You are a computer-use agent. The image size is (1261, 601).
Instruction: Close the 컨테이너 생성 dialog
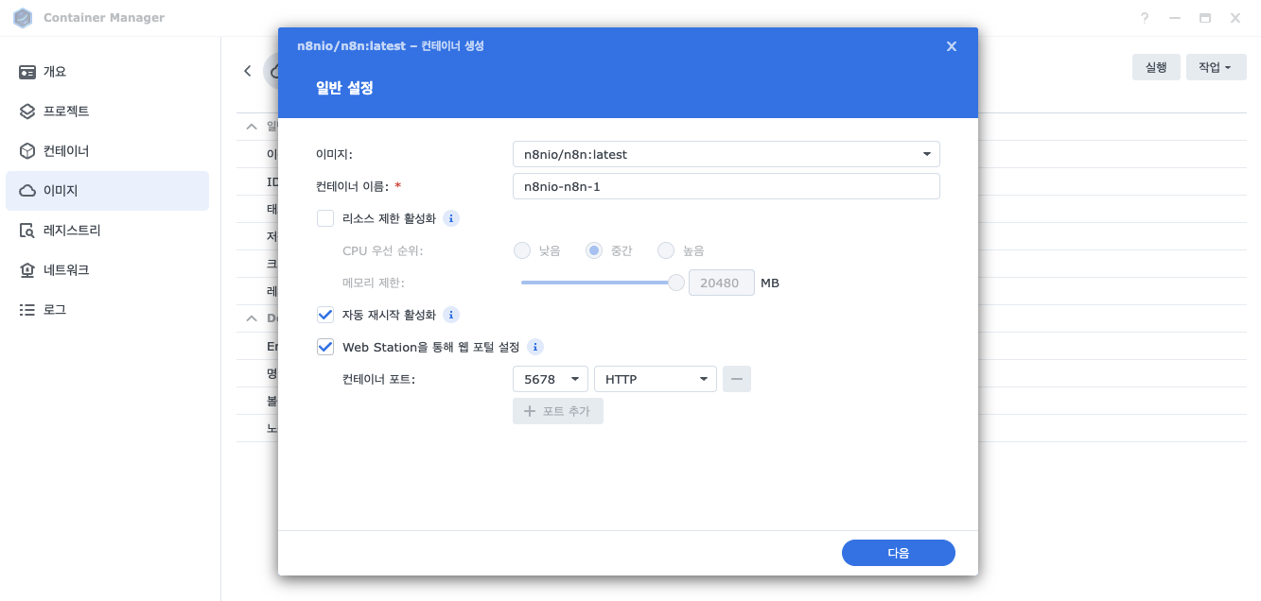tap(952, 46)
